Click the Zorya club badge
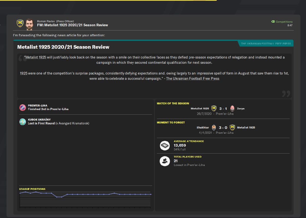The height and width of the screenshot is (218, 306). click(232, 108)
